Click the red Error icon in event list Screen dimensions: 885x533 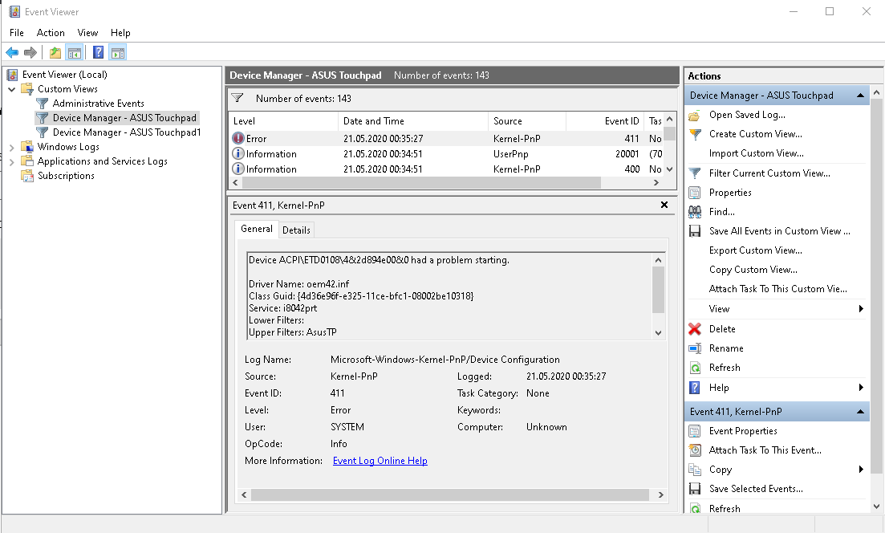pos(238,138)
